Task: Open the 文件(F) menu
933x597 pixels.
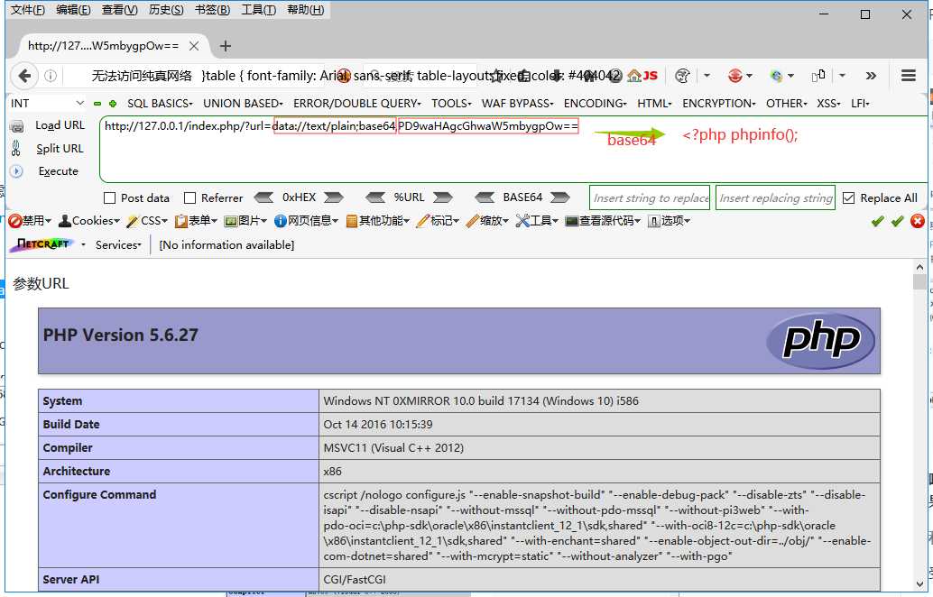Action: click(27, 10)
